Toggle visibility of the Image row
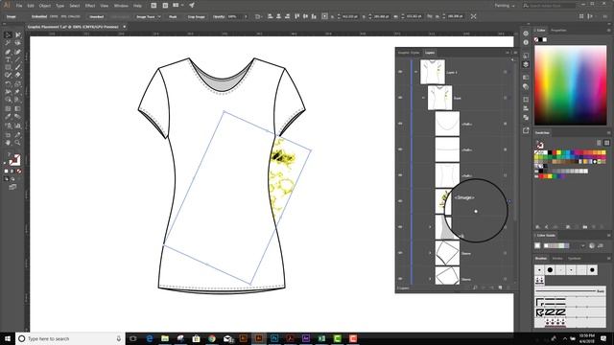Viewport: 614px width, 345px height. point(400,201)
